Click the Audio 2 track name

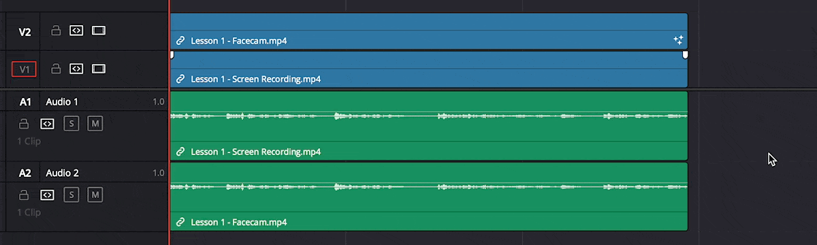[62, 173]
